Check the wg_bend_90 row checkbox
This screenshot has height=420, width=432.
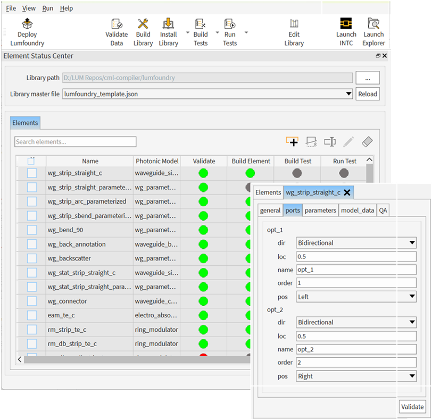pyautogui.click(x=32, y=230)
